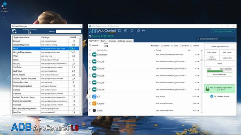Image resolution: width=241 pixels, height=135 pixels.
Task: Open Process Manager from side panel
Action: tap(220, 75)
